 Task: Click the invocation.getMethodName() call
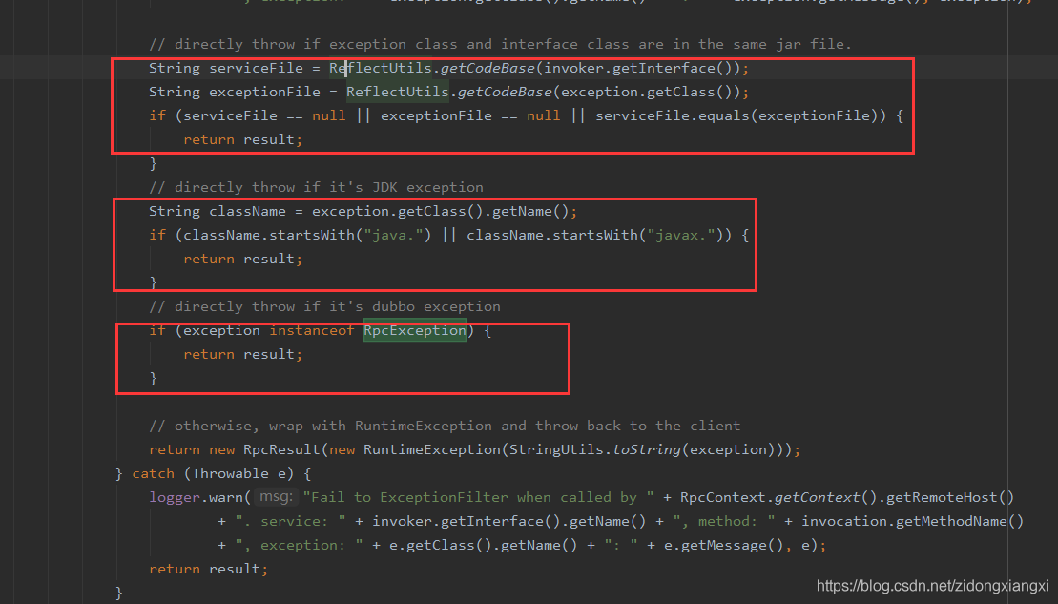912,522
